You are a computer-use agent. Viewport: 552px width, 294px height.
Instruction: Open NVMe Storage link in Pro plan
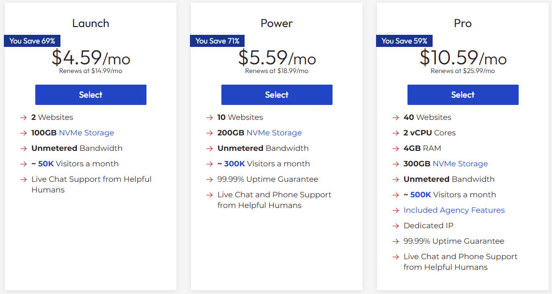coord(460,164)
